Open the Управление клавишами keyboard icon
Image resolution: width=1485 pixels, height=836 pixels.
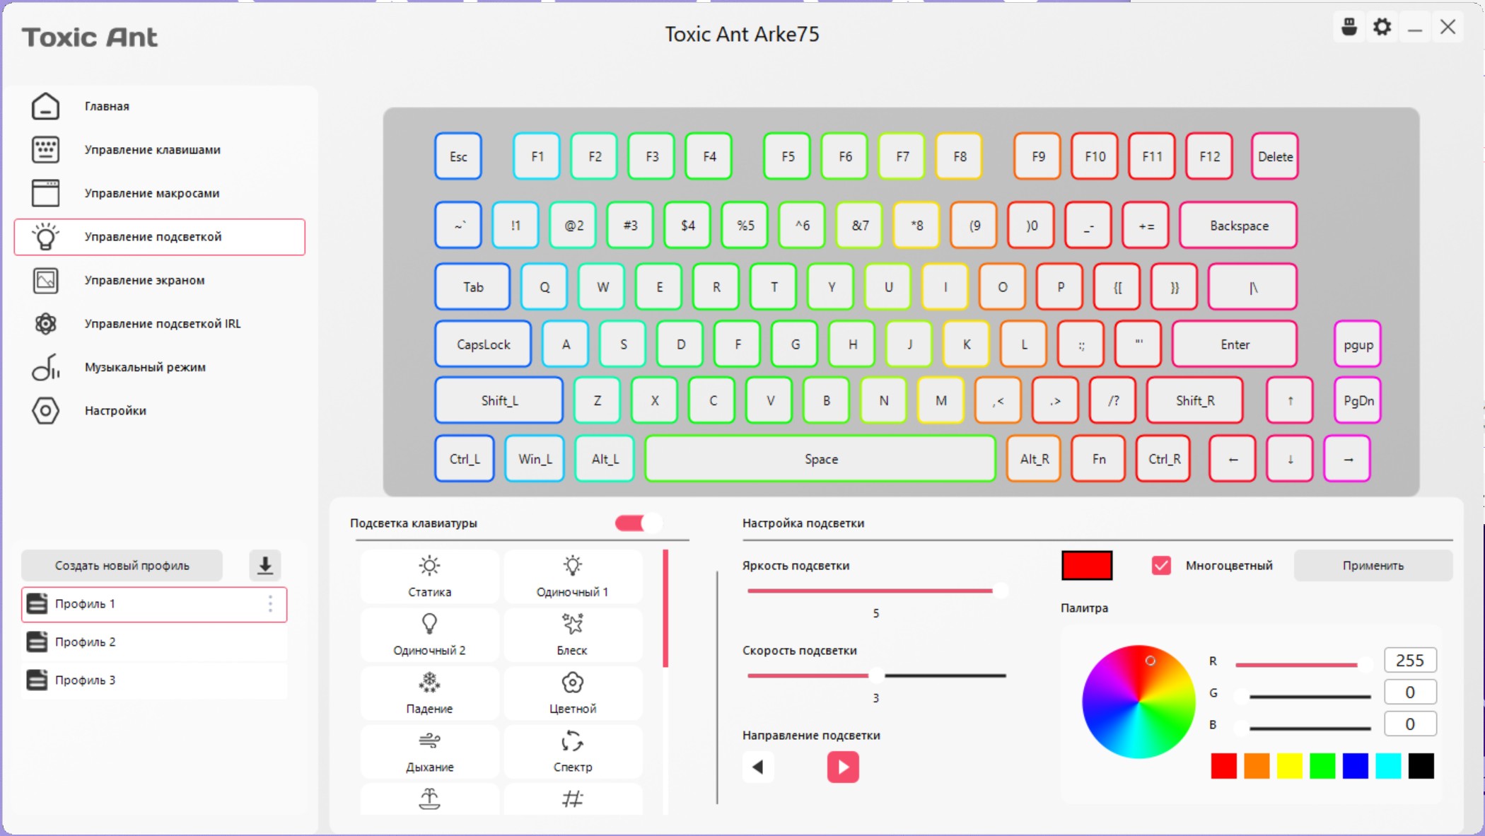pyautogui.click(x=45, y=150)
